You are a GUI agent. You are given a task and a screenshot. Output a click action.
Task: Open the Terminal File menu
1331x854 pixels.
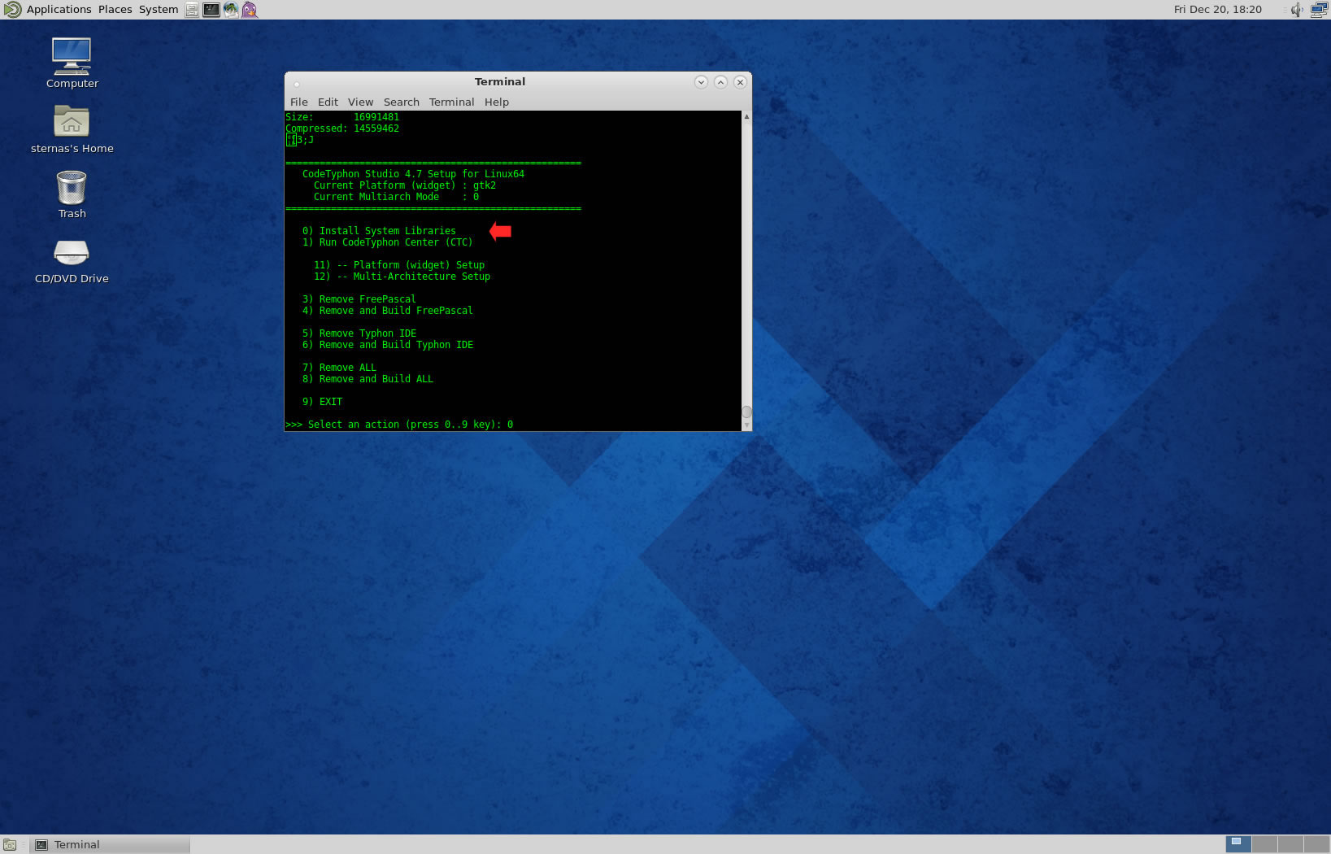pos(299,102)
